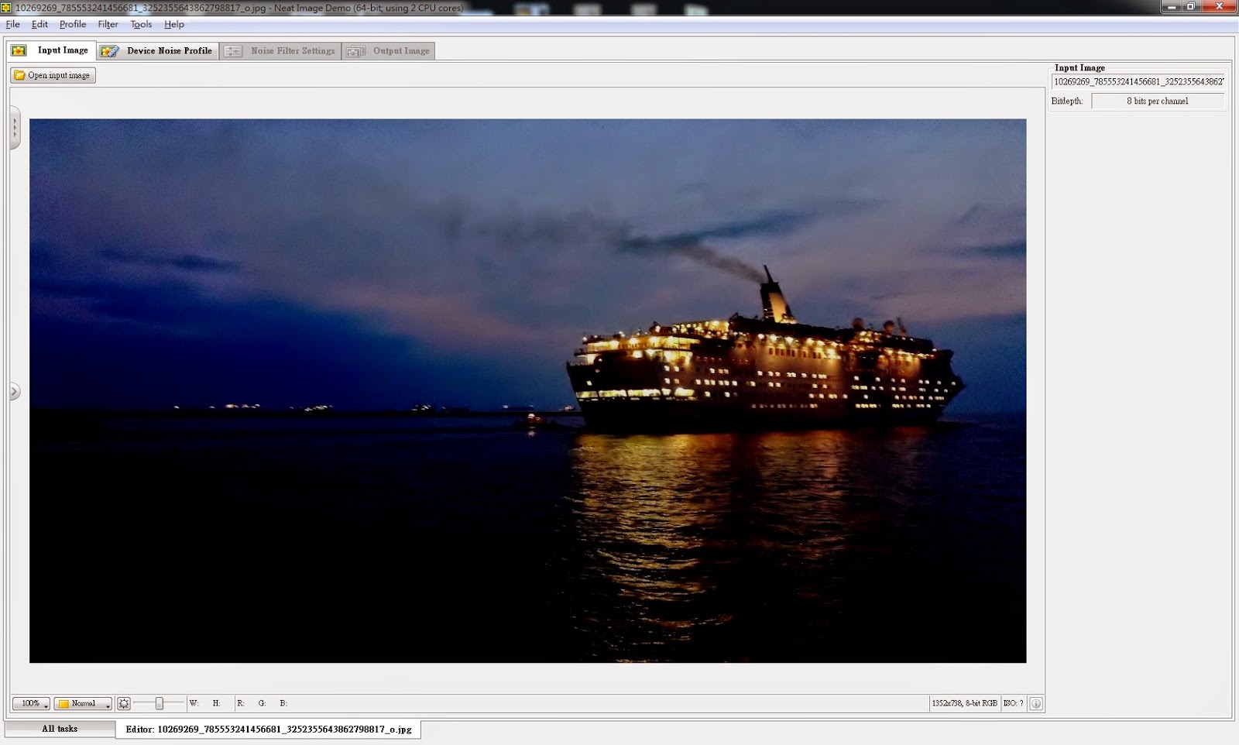Switch to the Device Noise Profile tab
This screenshot has width=1239, height=745.
[158, 51]
